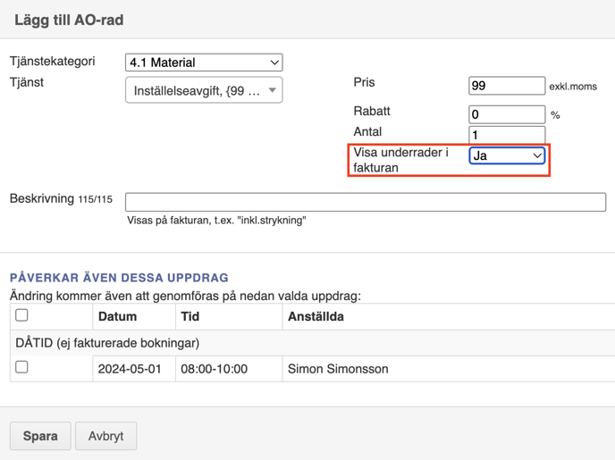
Task: Tick the select-all checkbox in table header
Action: coord(21,315)
